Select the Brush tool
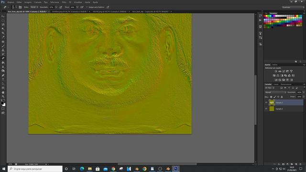 point(3,46)
